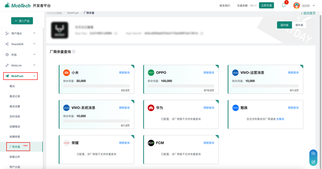
Task: Click 限额查询 on the 荣耀 card
Action: pos(124,143)
